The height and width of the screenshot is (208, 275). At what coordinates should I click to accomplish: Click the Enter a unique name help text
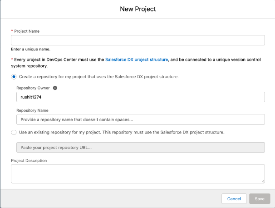(x=31, y=50)
